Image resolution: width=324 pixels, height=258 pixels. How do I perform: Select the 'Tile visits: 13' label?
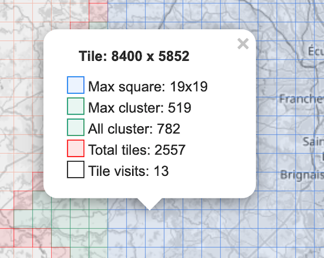click(128, 171)
